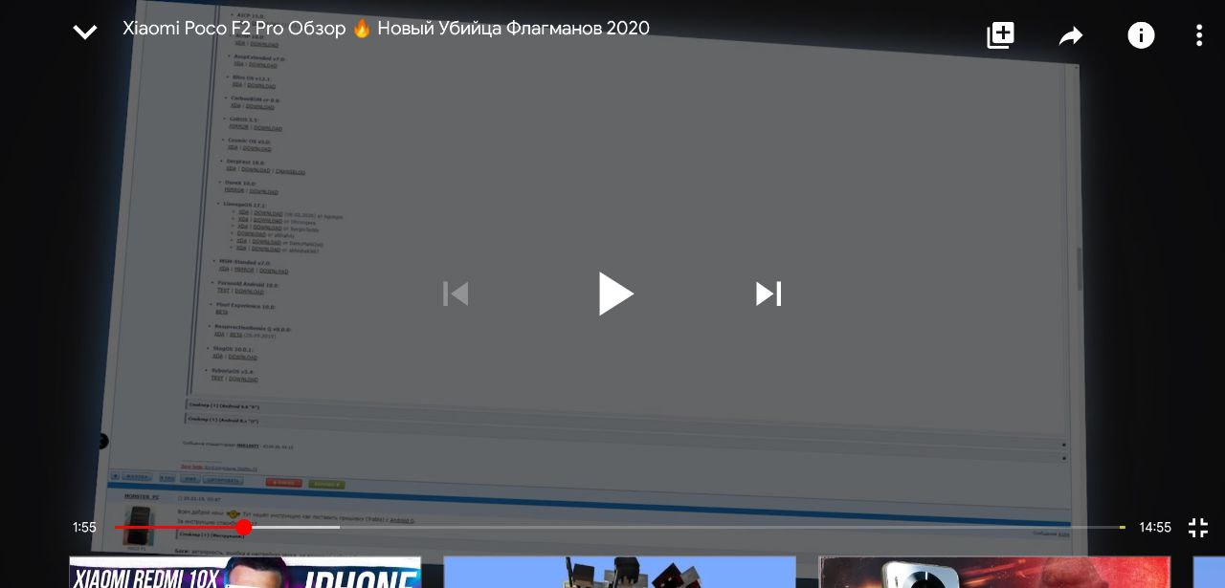Save video with add to playlist icon
Screen dimensions: 1225x588
pyautogui.click(x=1000, y=35)
